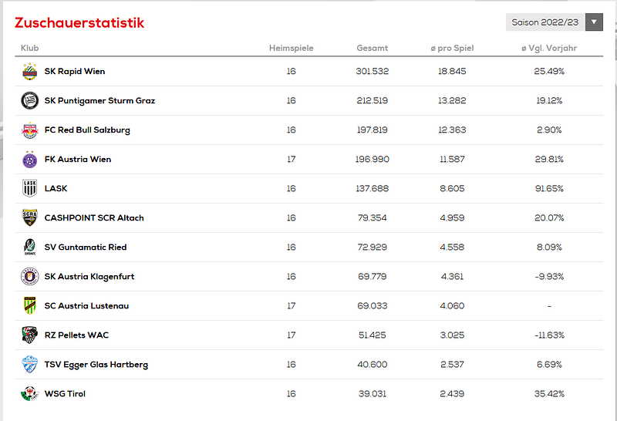Screen dimensions: 617x421
Task: Select LASK total 137.688
Action: click(373, 188)
